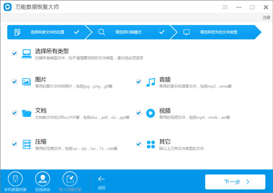Click the Next step (下一步) button

[x=235, y=182]
